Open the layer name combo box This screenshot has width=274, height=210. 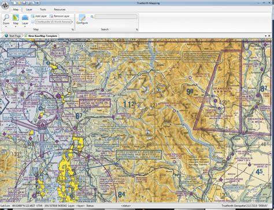click(x=53, y=22)
